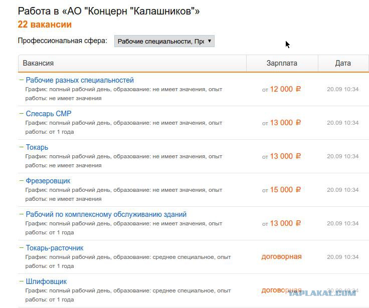
Task: Sort by the Вакансия column header
Action: (38, 63)
